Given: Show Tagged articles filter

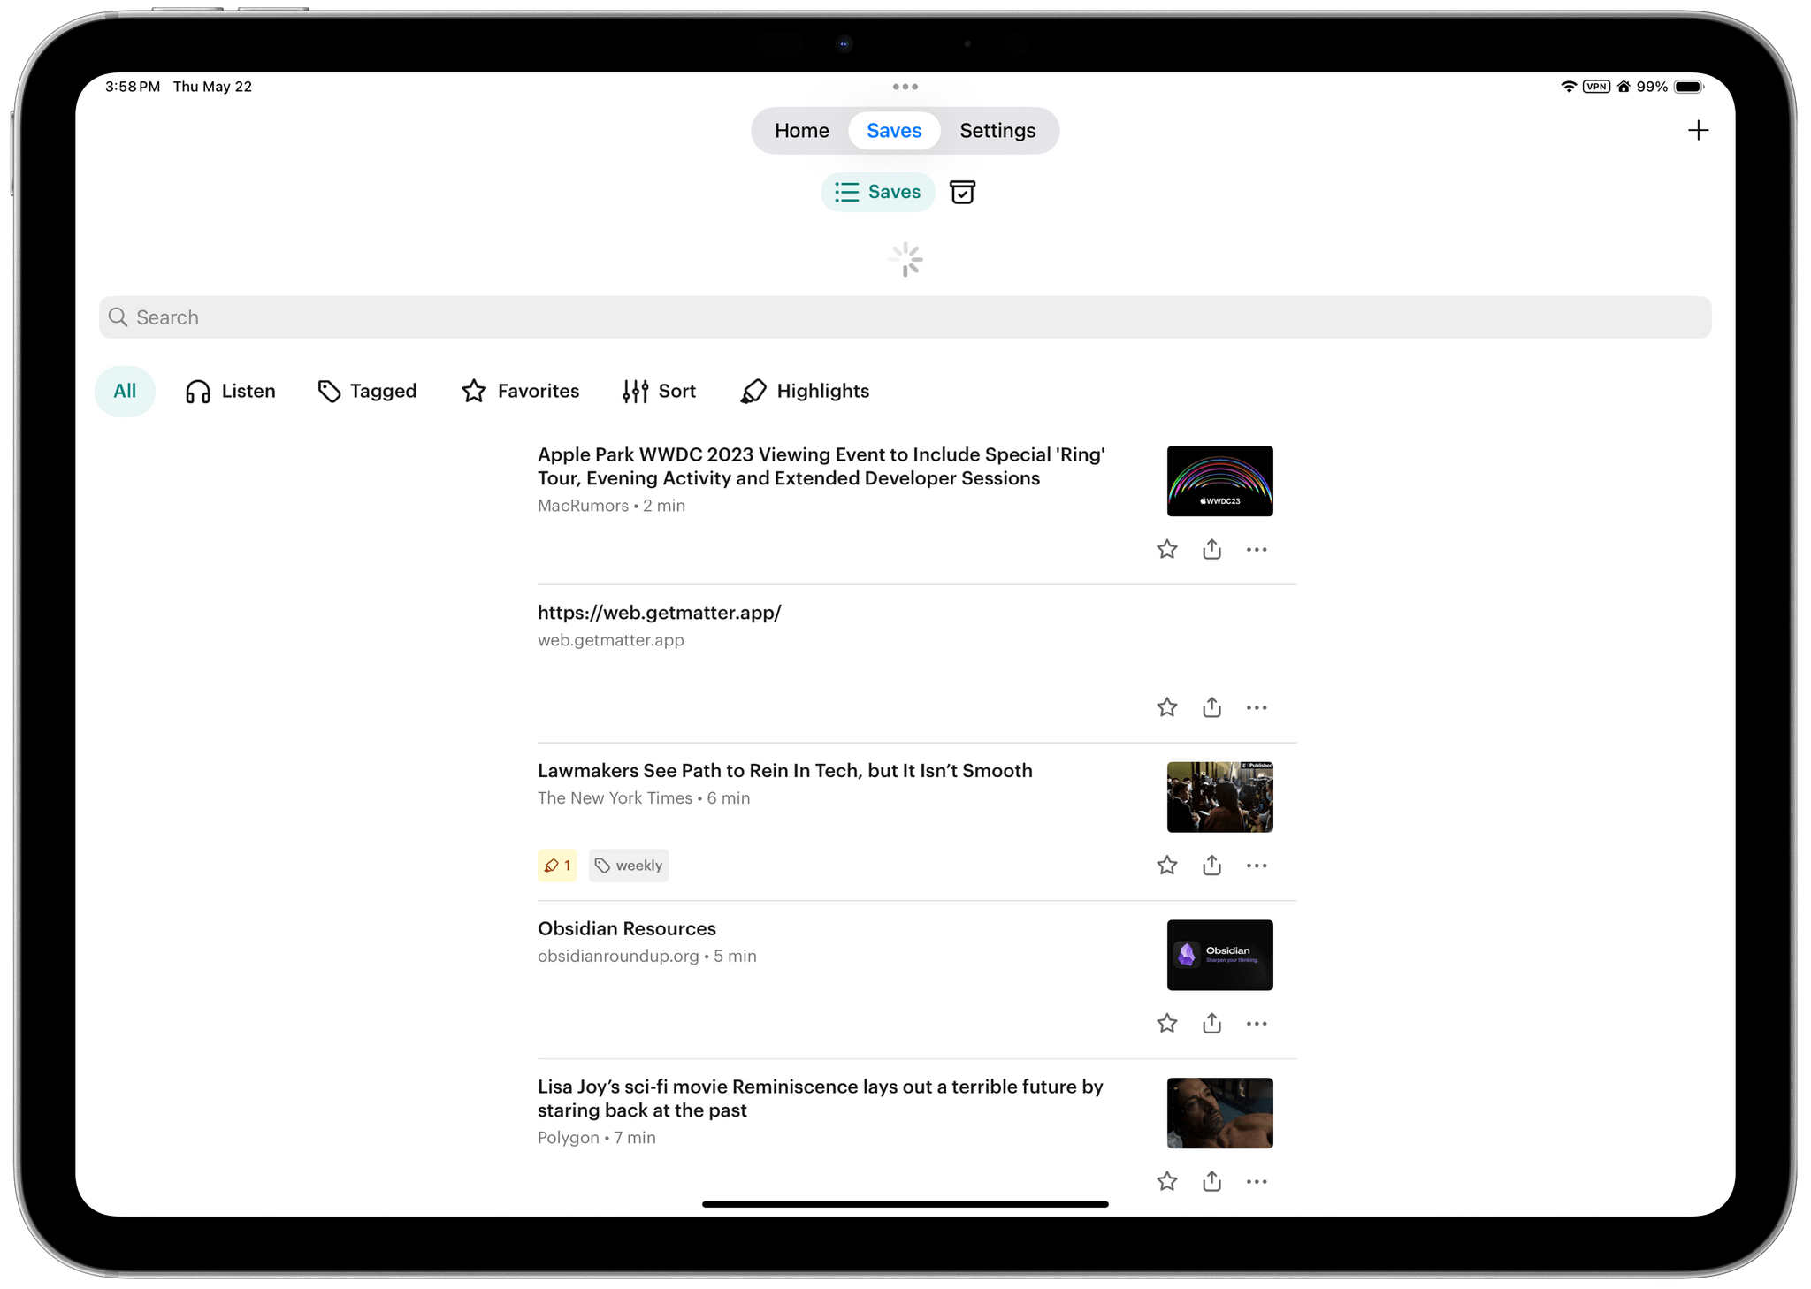Looking at the screenshot, I should click(367, 391).
